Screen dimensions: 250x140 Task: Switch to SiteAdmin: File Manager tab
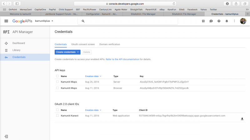pyautogui.click(x=143, y=14)
